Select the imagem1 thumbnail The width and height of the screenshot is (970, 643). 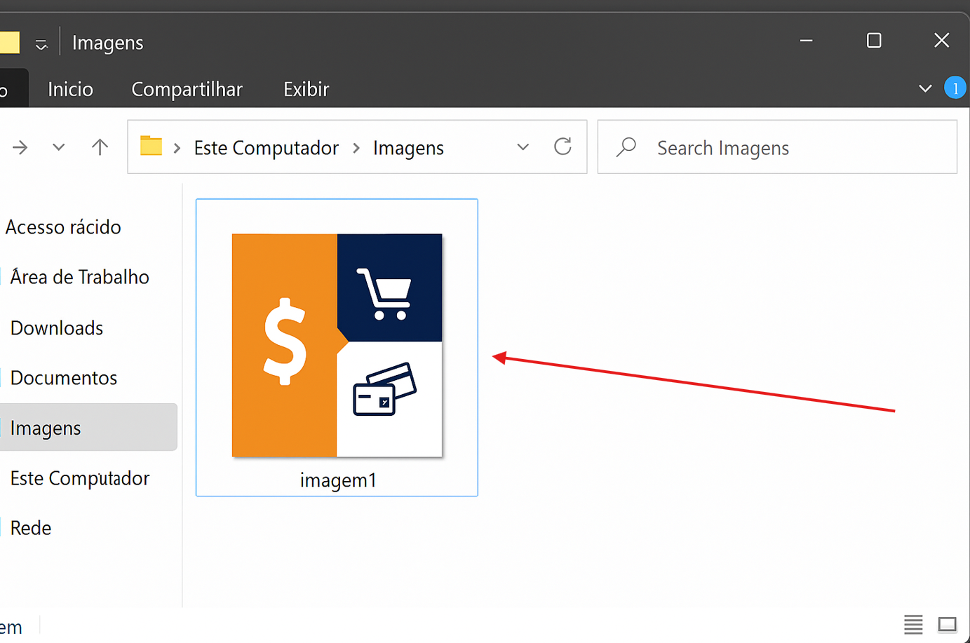tap(337, 345)
